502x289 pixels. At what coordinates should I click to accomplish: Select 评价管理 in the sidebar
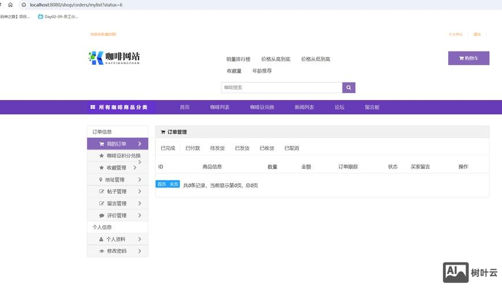(117, 216)
